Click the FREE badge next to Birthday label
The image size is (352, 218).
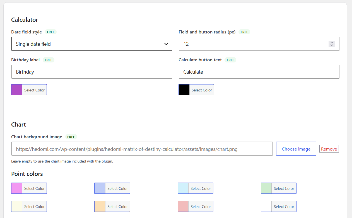click(x=49, y=60)
